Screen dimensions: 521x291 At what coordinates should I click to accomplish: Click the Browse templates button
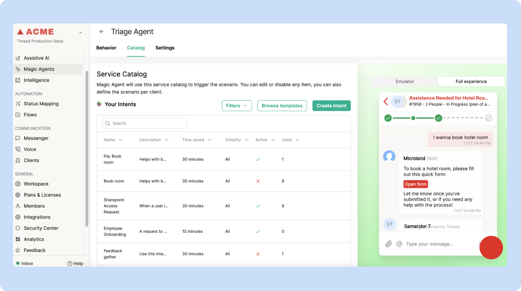coord(282,106)
